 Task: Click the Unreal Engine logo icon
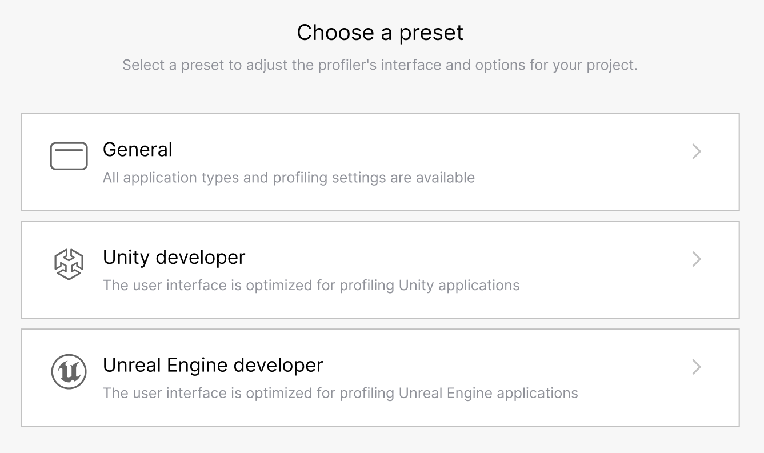tap(69, 372)
